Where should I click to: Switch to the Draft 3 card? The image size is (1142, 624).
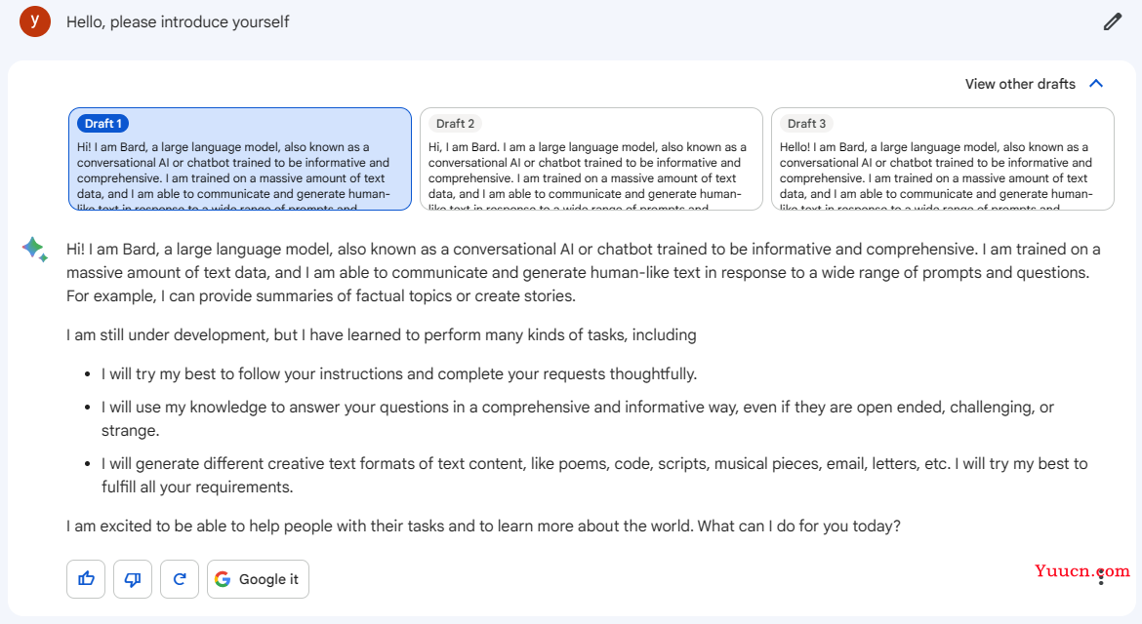[x=943, y=159]
